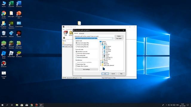Open the Mail app from the taskbar
The height and width of the screenshot is (107, 191).
point(27,105)
